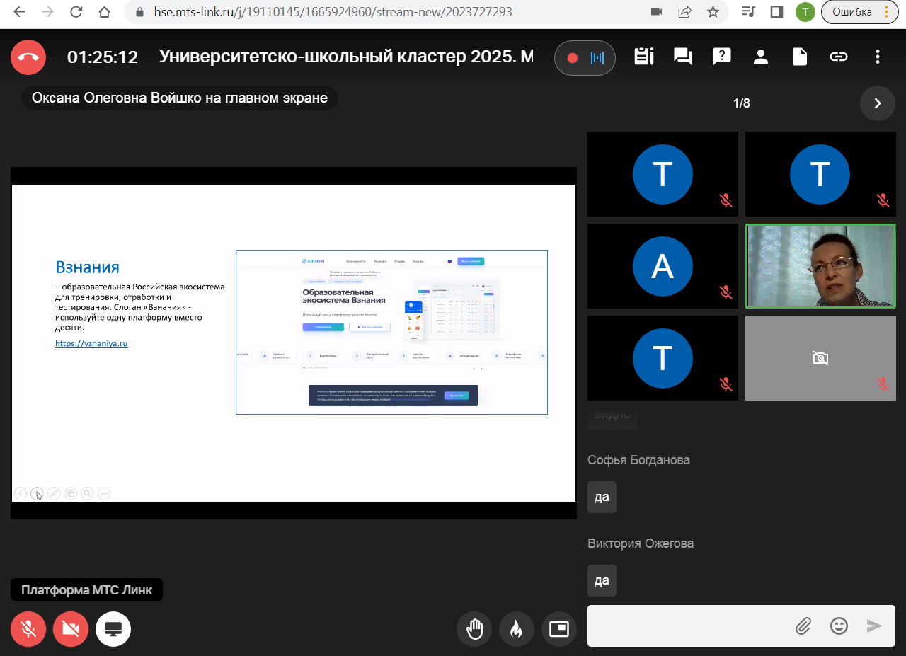Open the meeting three-dot options menu
This screenshot has width=906, height=656.
[878, 57]
